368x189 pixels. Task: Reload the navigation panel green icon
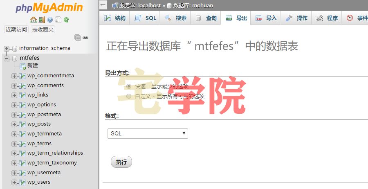click(x=66, y=20)
